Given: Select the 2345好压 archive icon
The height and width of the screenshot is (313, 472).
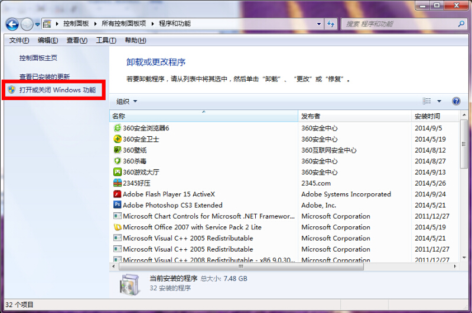Looking at the screenshot, I should click(117, 183).
